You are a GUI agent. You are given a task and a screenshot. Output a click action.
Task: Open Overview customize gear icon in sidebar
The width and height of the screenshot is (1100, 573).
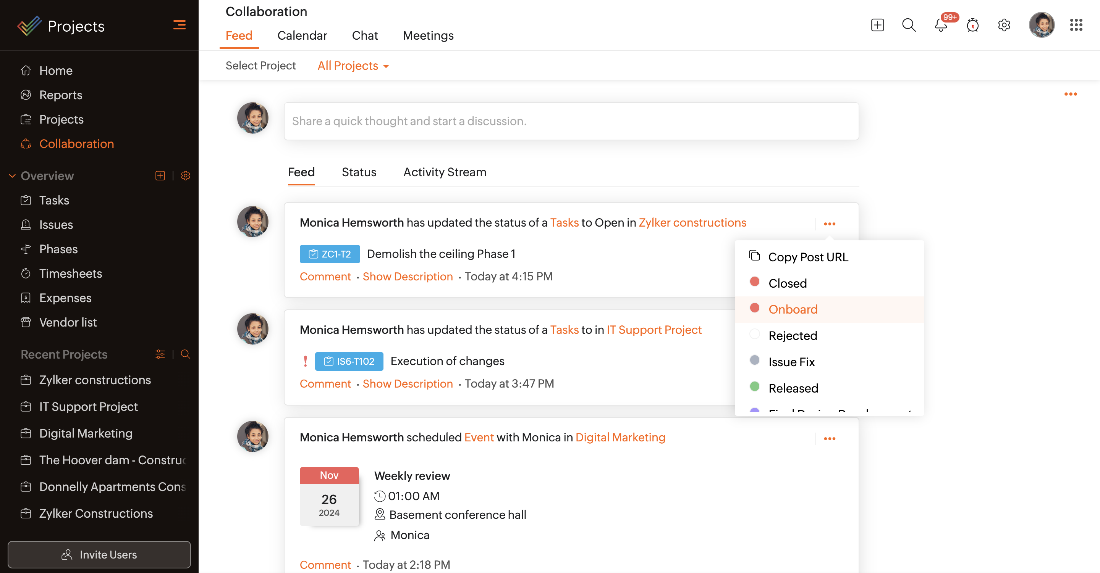(185, 176)
